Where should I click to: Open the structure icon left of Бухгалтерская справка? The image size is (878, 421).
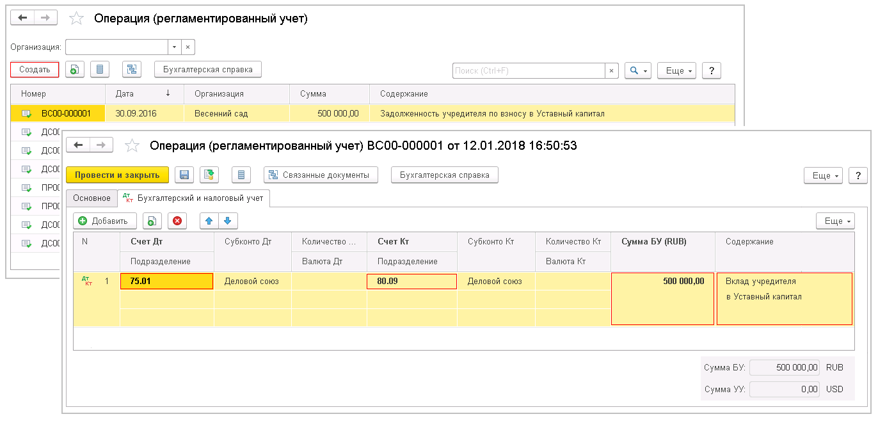click(132, 70)
